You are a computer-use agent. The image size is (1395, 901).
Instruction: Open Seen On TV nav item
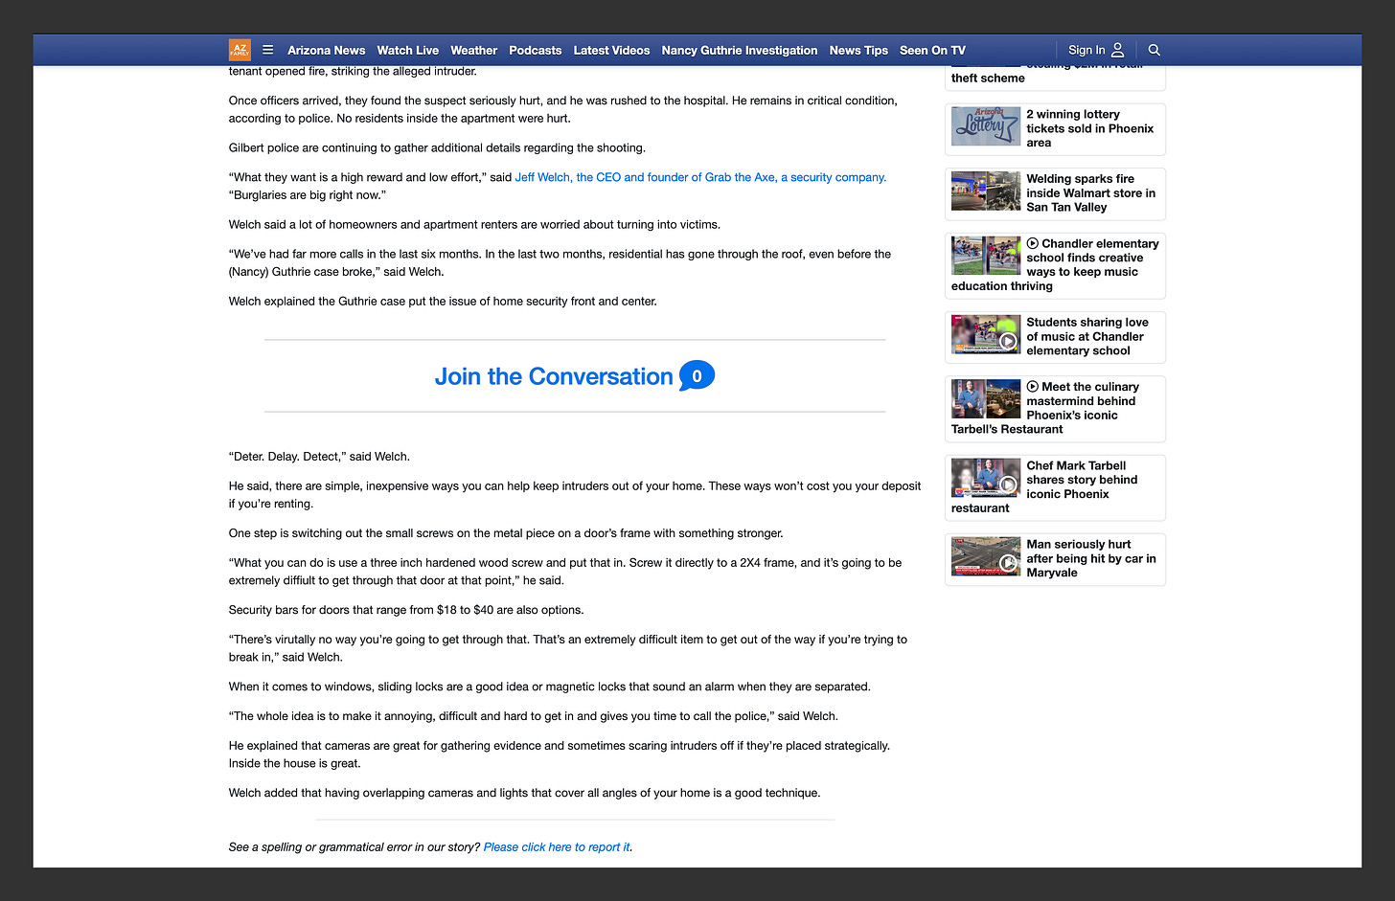[932, 51]
